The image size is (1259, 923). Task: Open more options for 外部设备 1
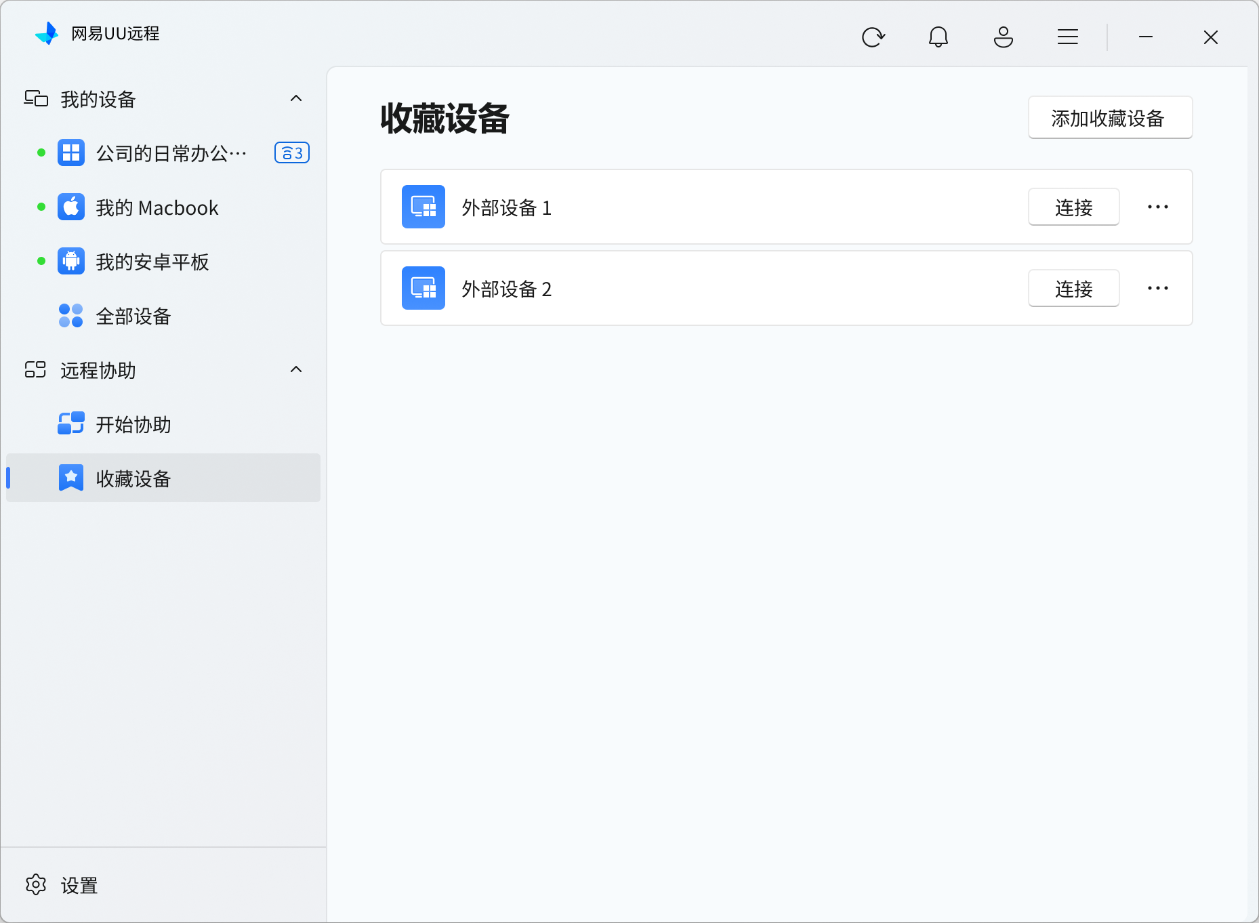(x=1157, y=207)
